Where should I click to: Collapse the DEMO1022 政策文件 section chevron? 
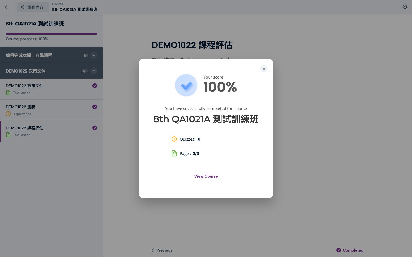(x=94, y=71)
